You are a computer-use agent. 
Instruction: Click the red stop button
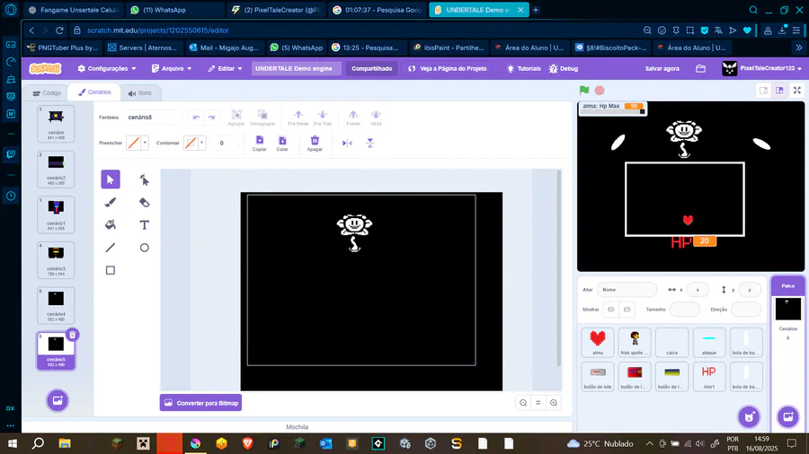coord(600,91)
